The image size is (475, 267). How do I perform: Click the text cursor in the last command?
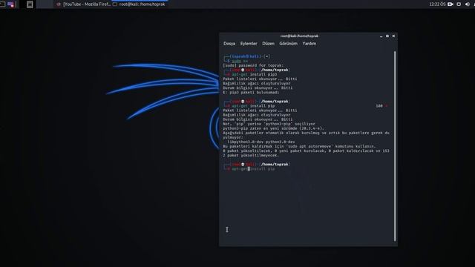coord(249,169)
